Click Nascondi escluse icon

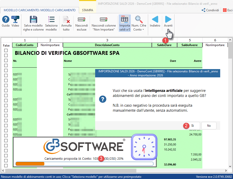click(82, 24)
